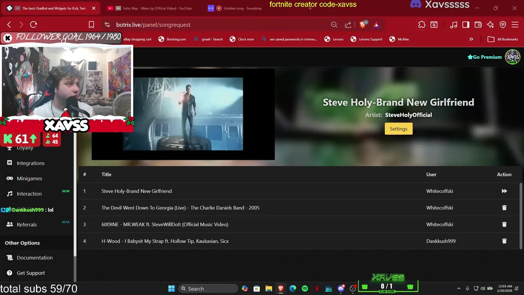The height and width of the screenshot is (295, 524).
Task: Delete The Devil Went Down To Georgia request
Action: point(504,208)
